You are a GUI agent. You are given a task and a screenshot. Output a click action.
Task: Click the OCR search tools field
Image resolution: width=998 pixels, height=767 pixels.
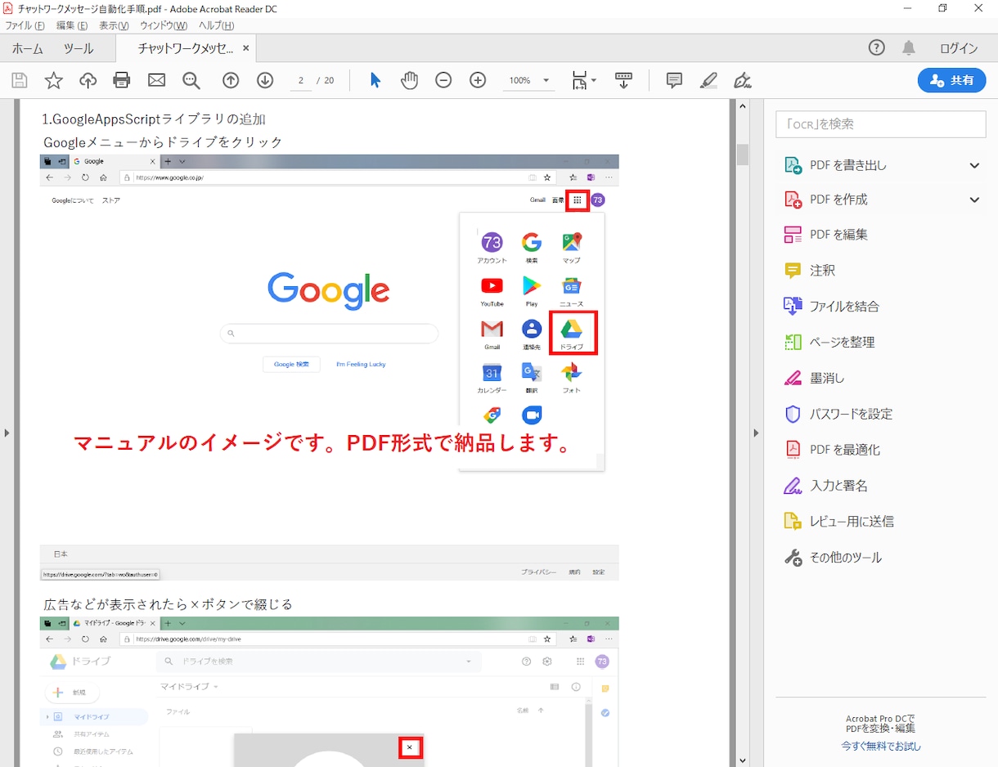[x=881, y=124]
